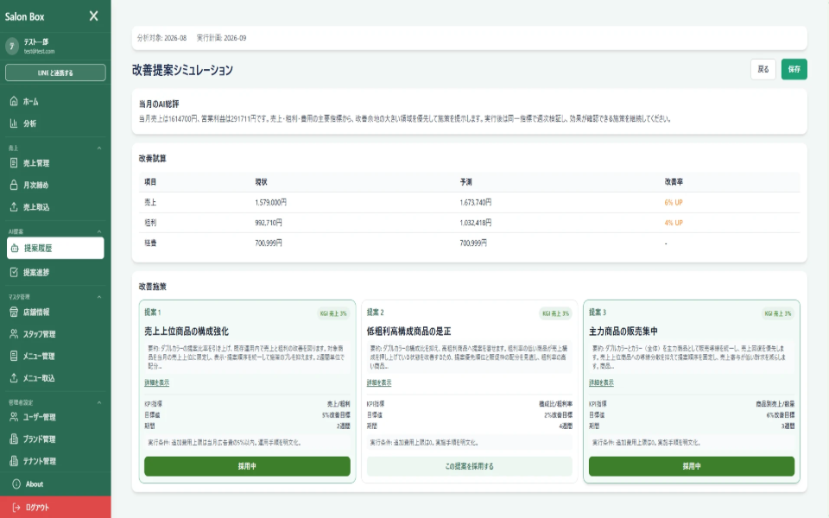Click the LINEと連携する button
The width and height of the screenshot is (829, 518).
55,73
